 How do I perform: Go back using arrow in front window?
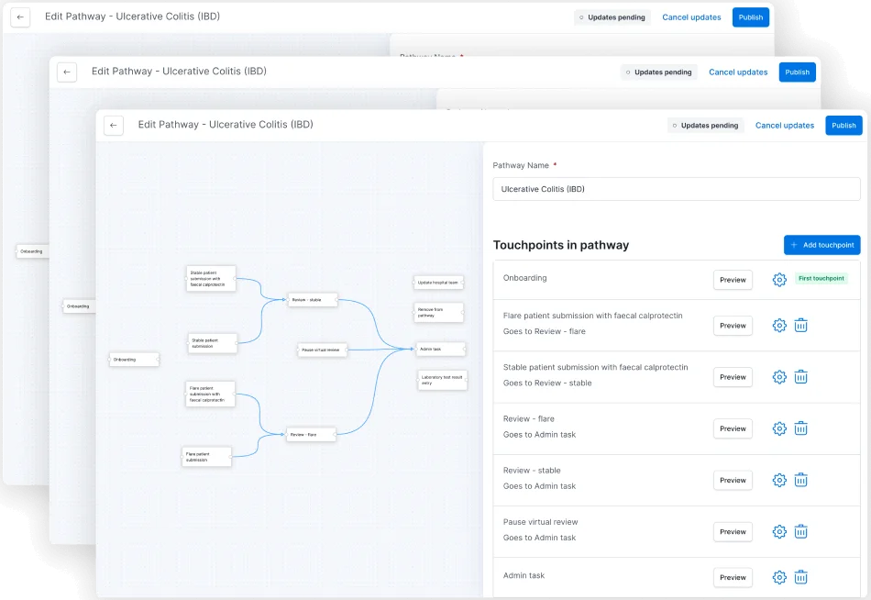[114, 125]
